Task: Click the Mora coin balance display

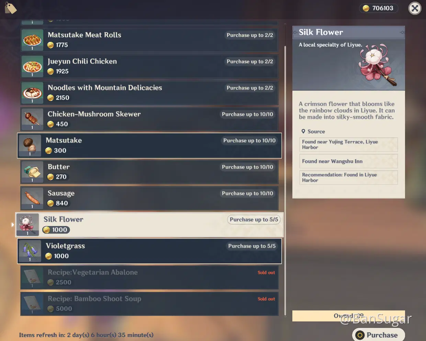Action: [x=379, y=8]
